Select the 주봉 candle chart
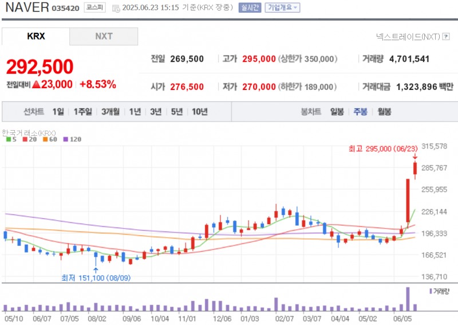Image resolution: width=458 pixels, height=325 pixels. (361, 111)
